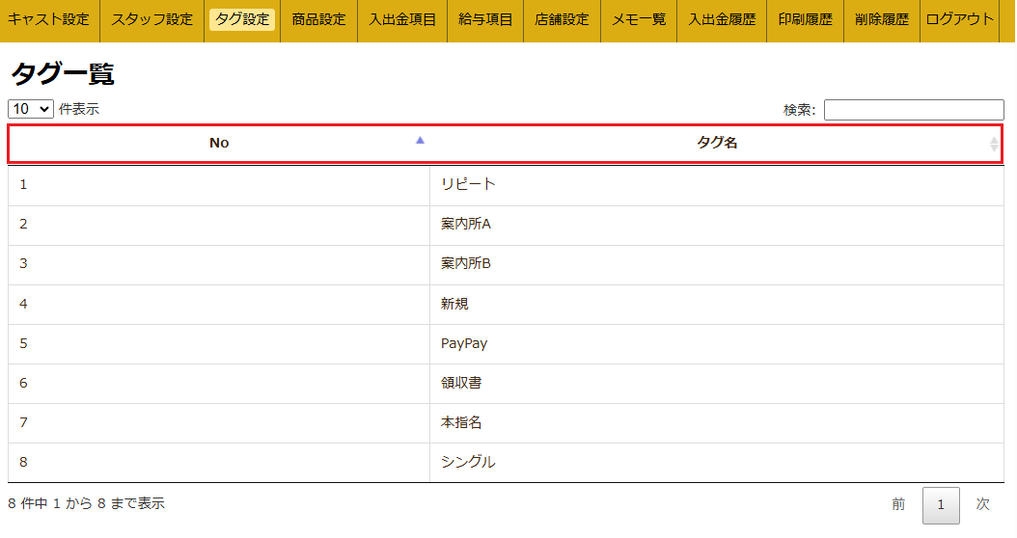Open 印刷履歴 from the navigation bar
The height and width of the screenshot is (538, 1017).
click(805, 19)
